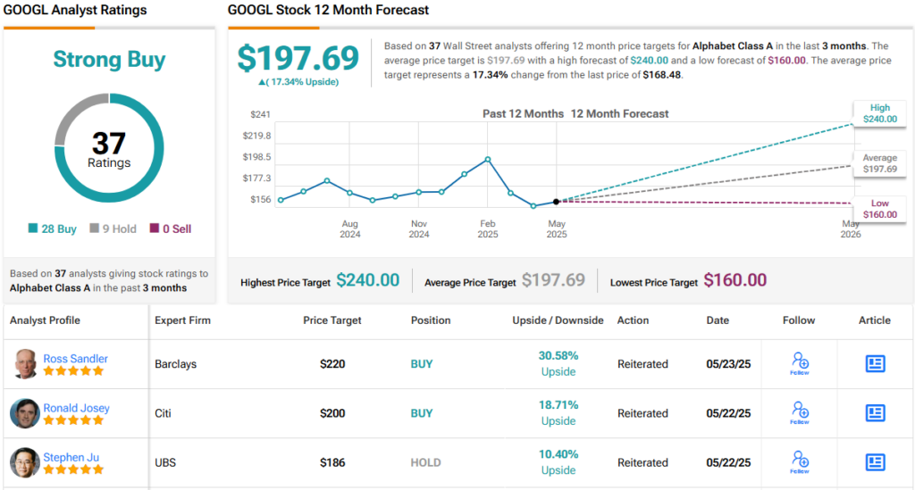Screen dimensions: 915x490
Task: Click the Follow column header
Action: (x=799, y=320)
